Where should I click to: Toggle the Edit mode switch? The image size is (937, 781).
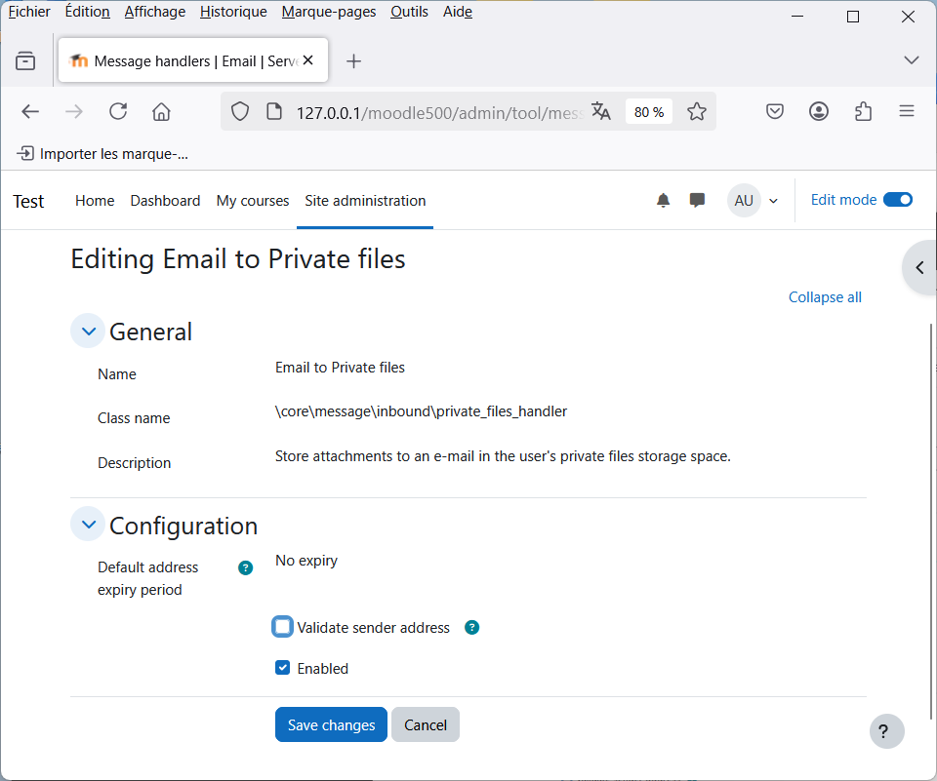[898, 200]
